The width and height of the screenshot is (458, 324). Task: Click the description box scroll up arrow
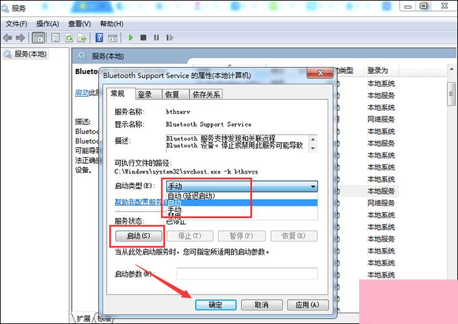[x=313, y=139]
